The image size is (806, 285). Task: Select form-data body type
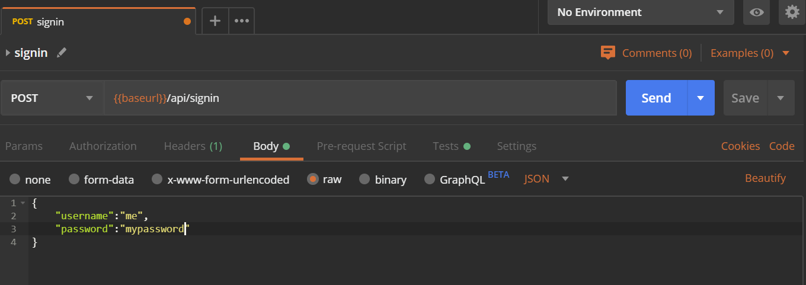pyautogui.click(x=74, y=179)
